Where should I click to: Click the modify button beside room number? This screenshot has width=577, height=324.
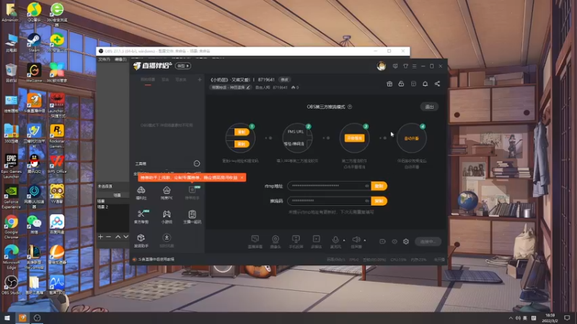coord(285,80)
